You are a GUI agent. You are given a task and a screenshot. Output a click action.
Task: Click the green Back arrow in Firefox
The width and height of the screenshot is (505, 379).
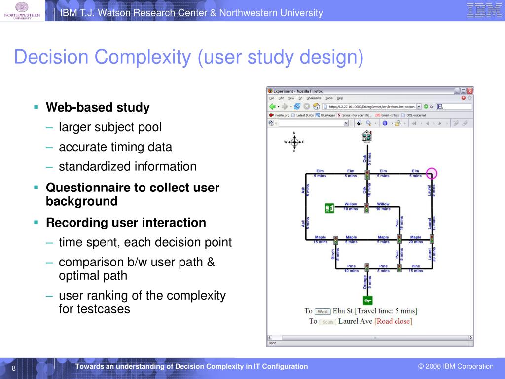click(272, 107)
